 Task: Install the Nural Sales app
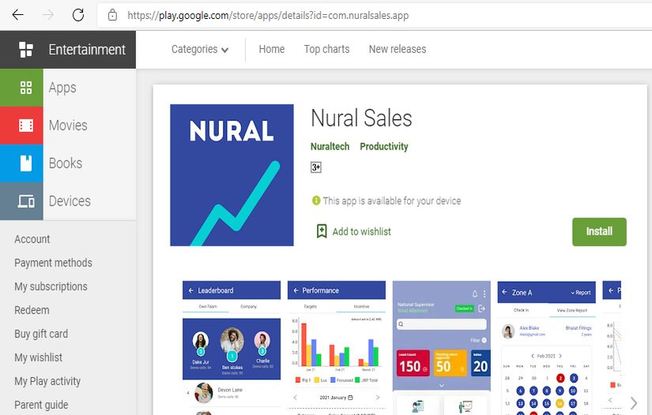coord(599,232)
